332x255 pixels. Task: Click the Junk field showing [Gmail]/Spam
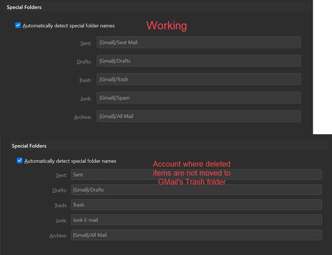(198, 97)
